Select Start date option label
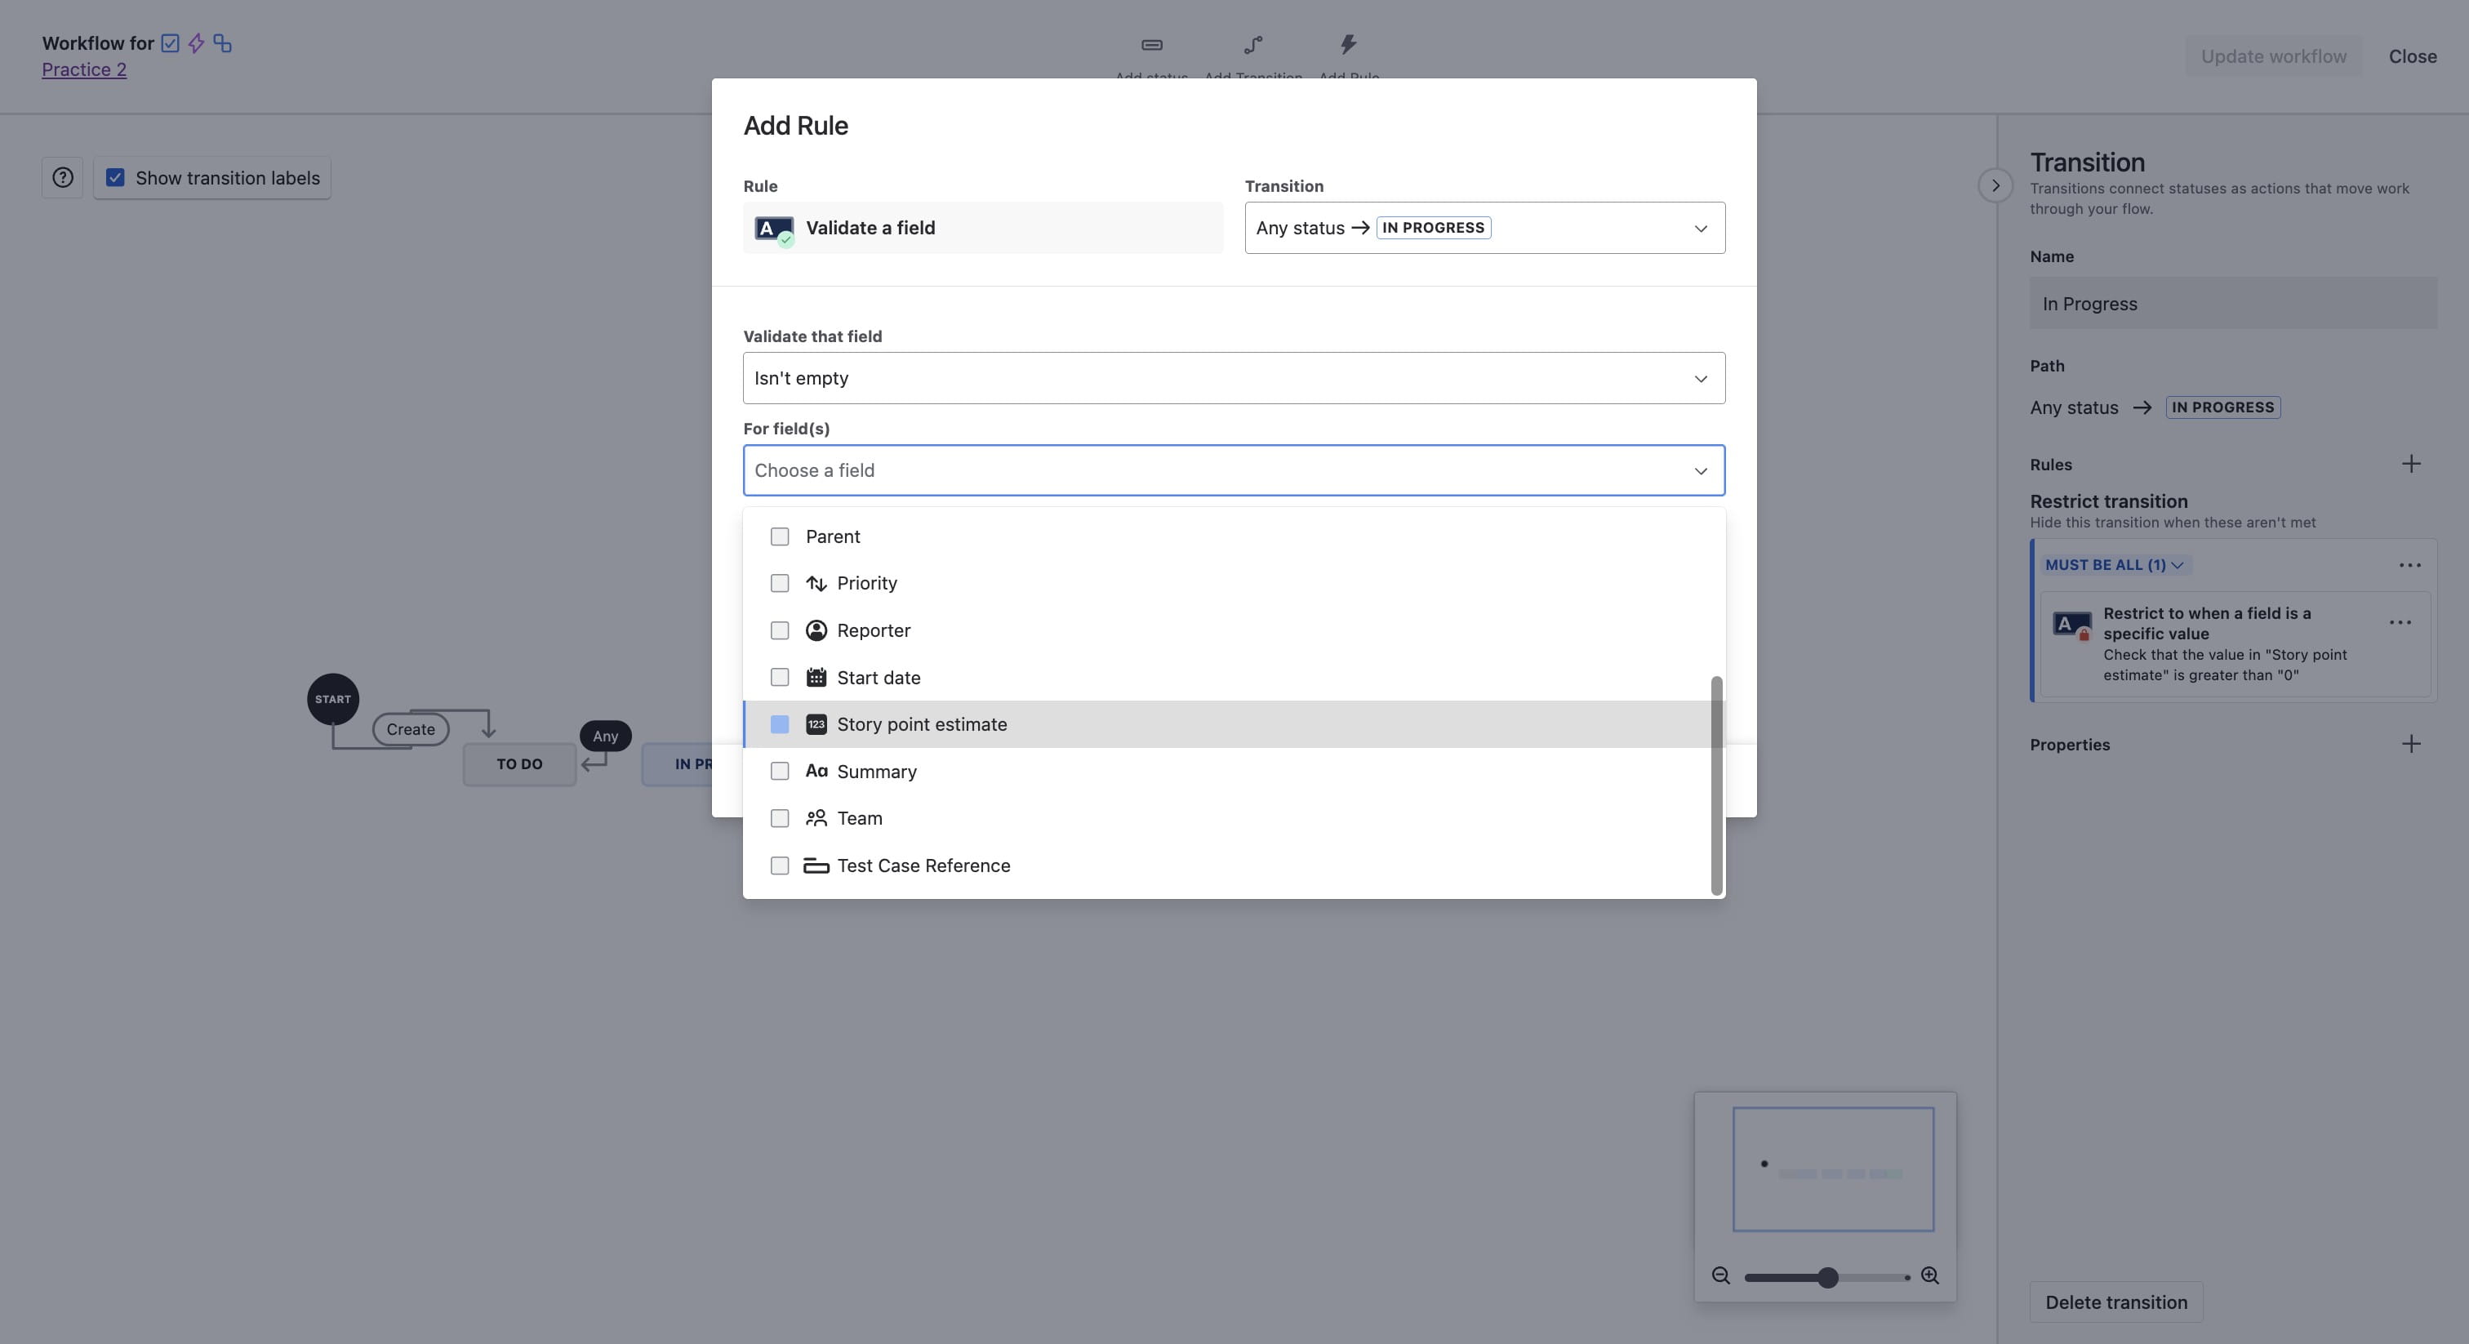2469x1344 pixels. tap(879, 678)
